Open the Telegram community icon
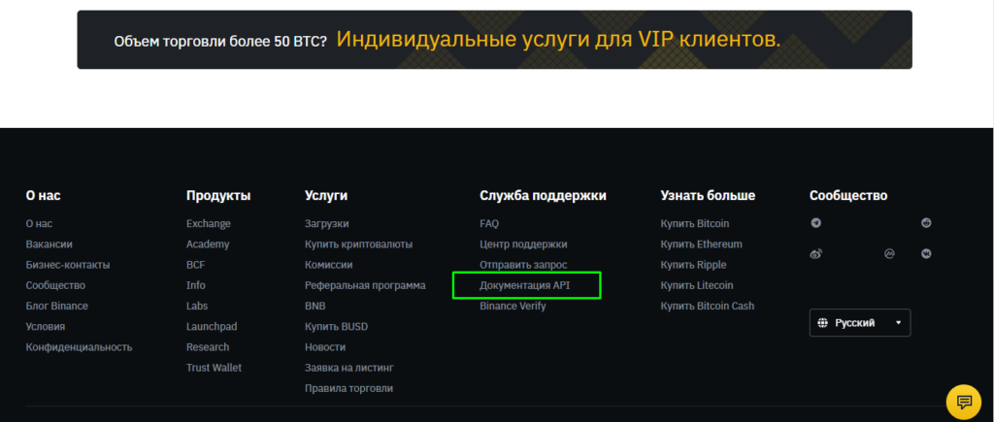994x422 pixels. pyautogui.click(x=815, y=223)
